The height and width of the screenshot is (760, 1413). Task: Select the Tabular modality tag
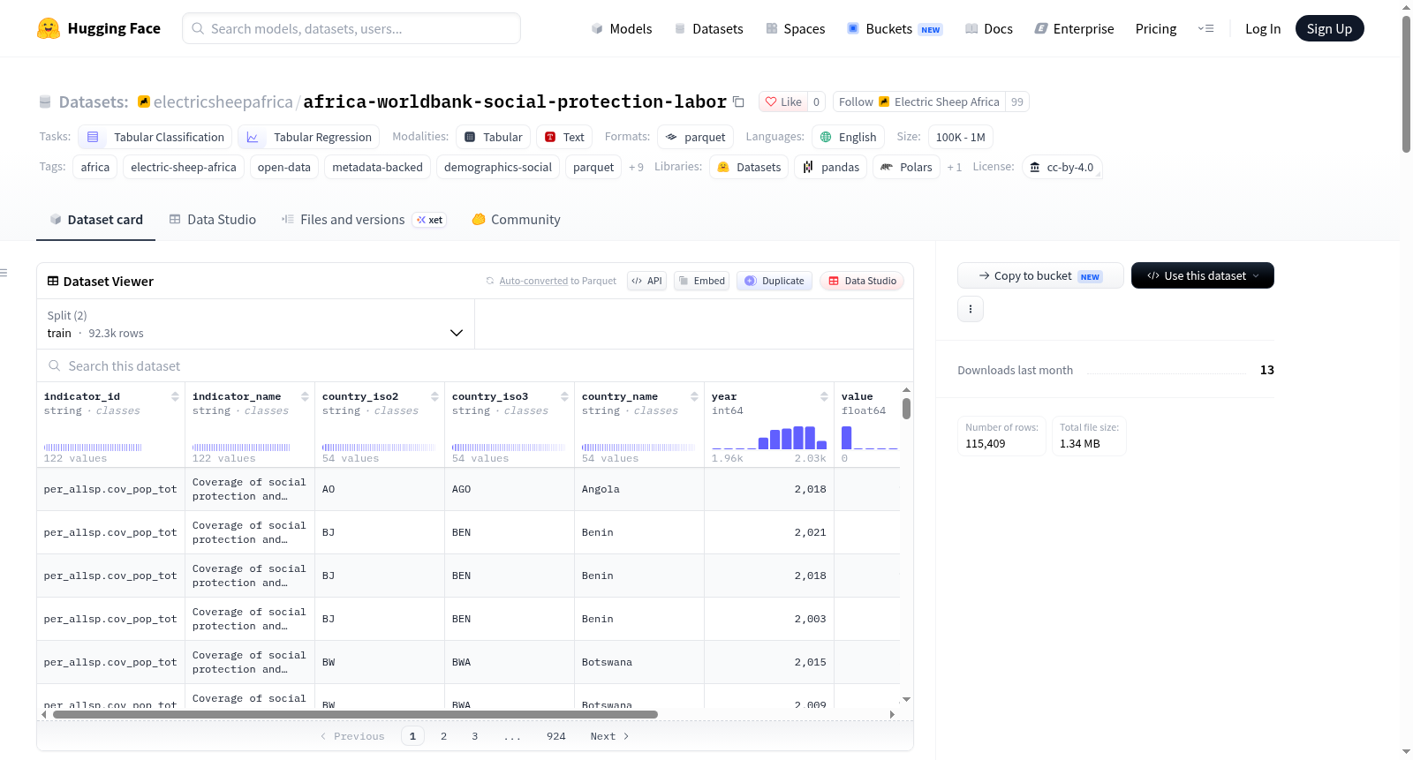click(494, 137)
